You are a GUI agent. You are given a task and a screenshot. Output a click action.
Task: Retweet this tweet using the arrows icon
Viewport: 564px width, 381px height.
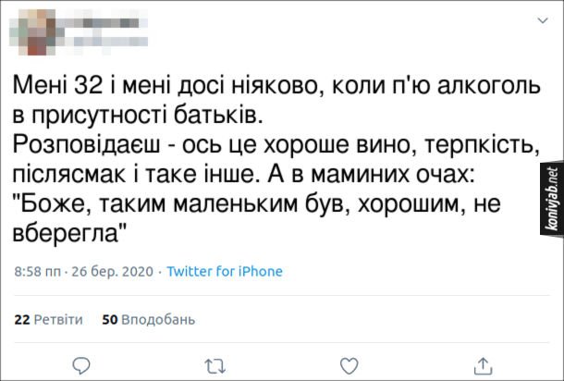215,363
